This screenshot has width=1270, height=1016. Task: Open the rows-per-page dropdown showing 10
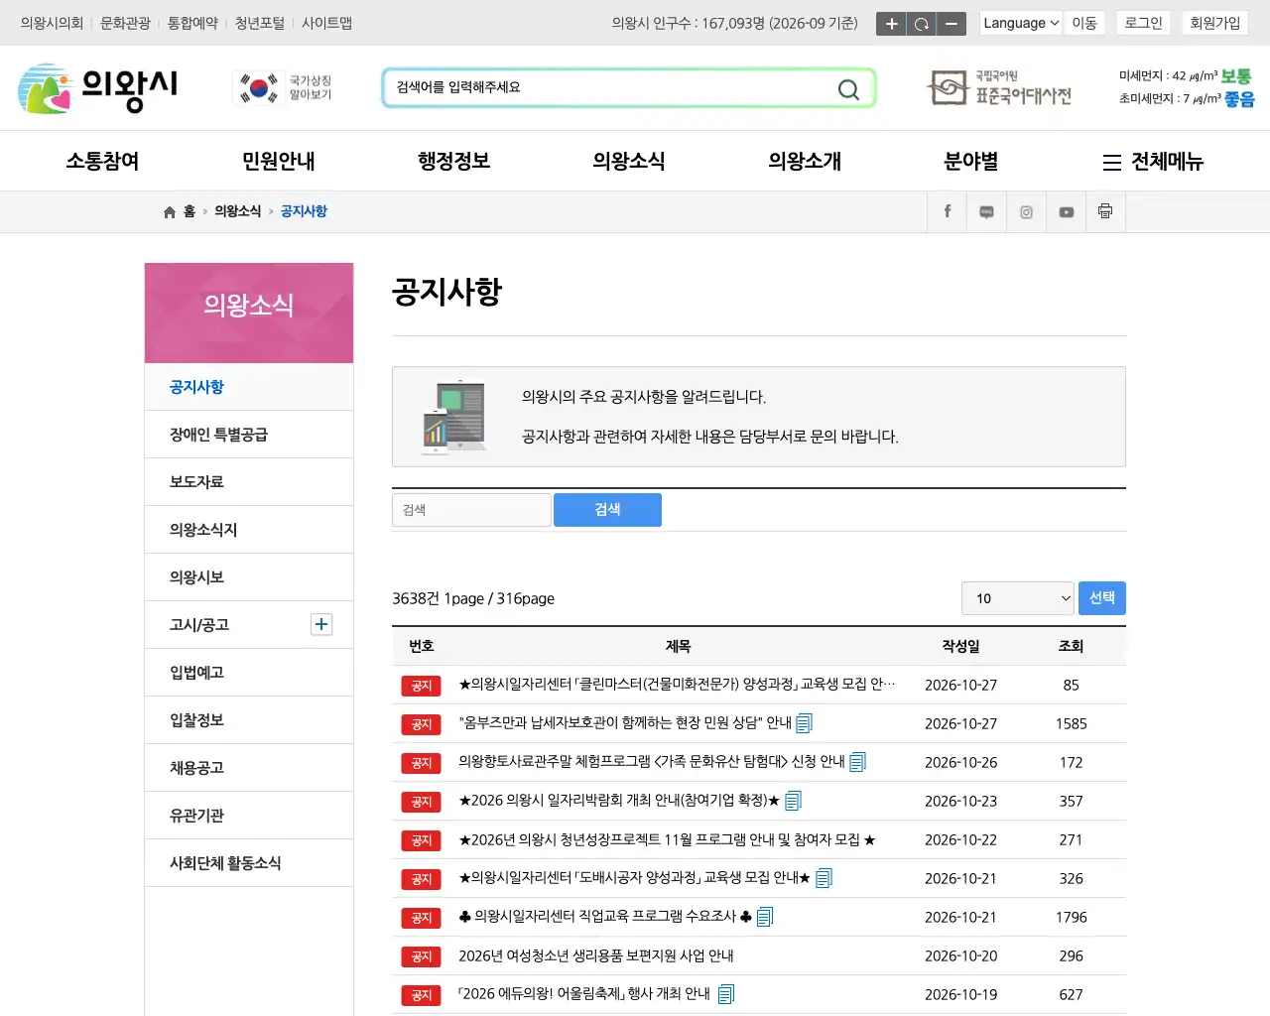point(1018,598)
